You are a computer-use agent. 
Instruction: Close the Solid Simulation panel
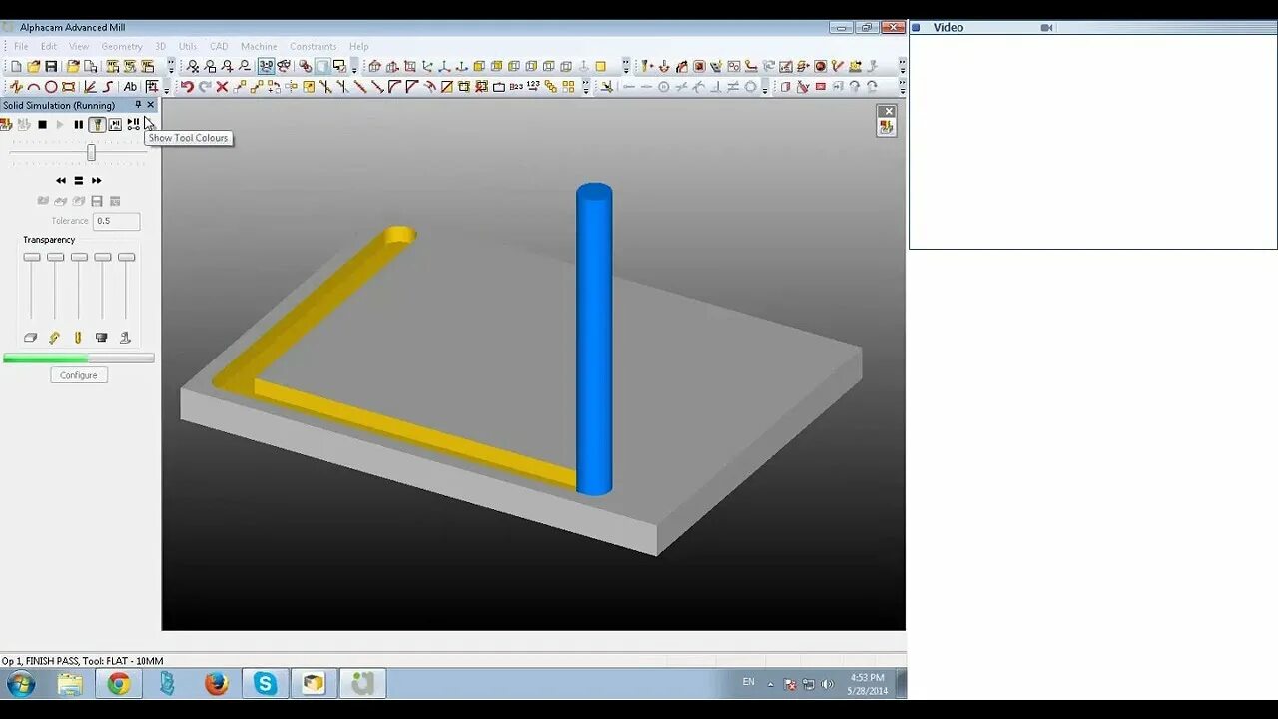[151, 105]
